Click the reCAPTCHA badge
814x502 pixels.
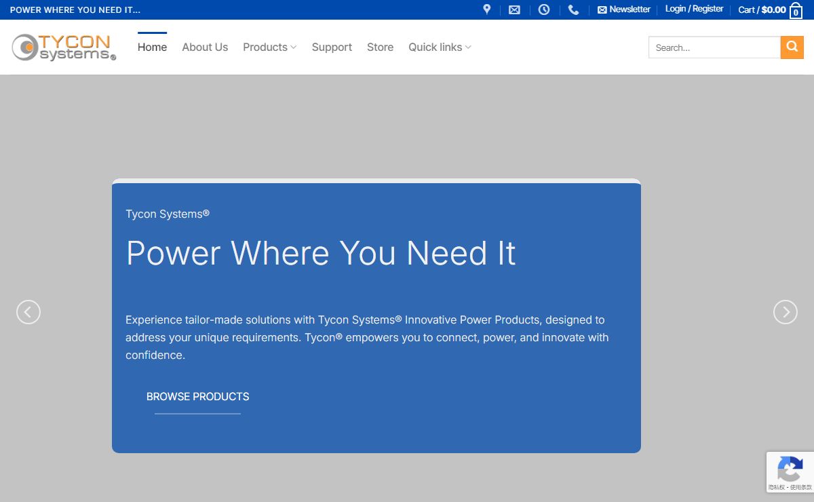point(790,472)
